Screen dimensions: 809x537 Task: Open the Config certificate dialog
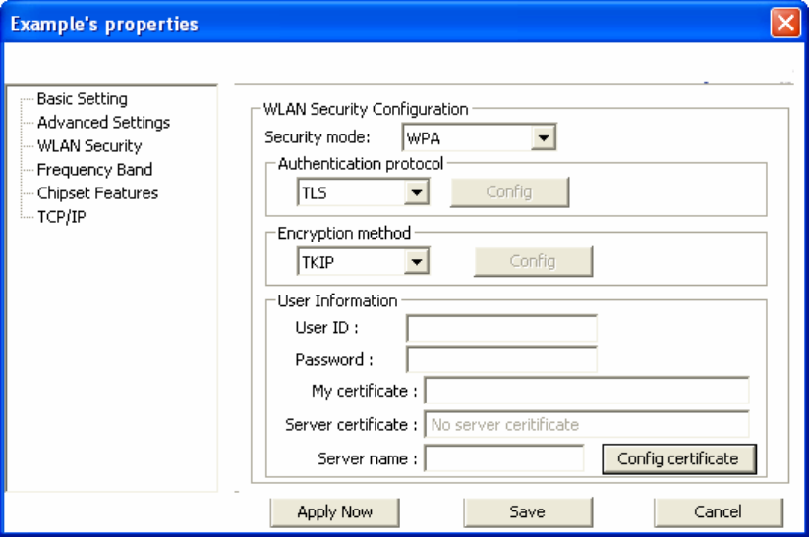coord(679,458)
